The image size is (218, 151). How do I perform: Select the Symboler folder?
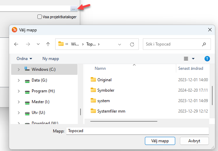pos(106,90)
